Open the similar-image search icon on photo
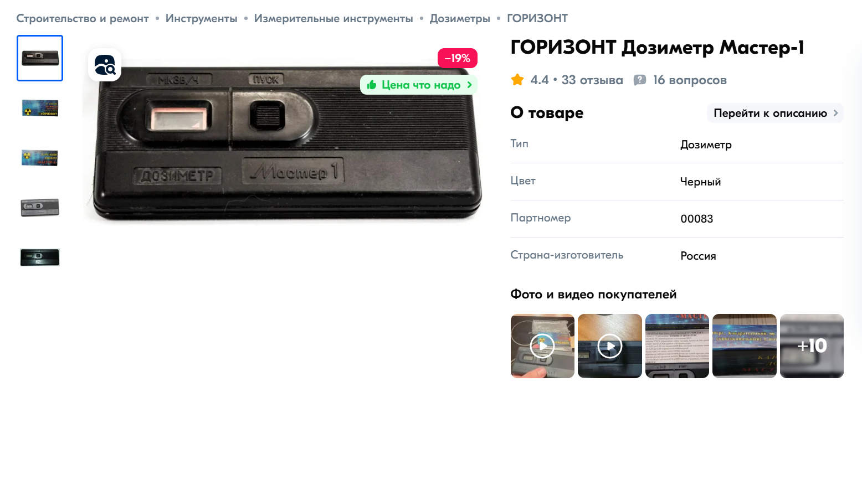 [x=105, y=65]
